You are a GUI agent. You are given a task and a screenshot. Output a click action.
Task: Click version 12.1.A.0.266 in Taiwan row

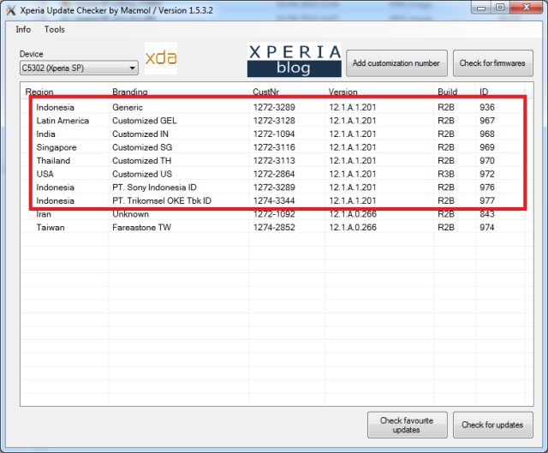tap(353, 228)
